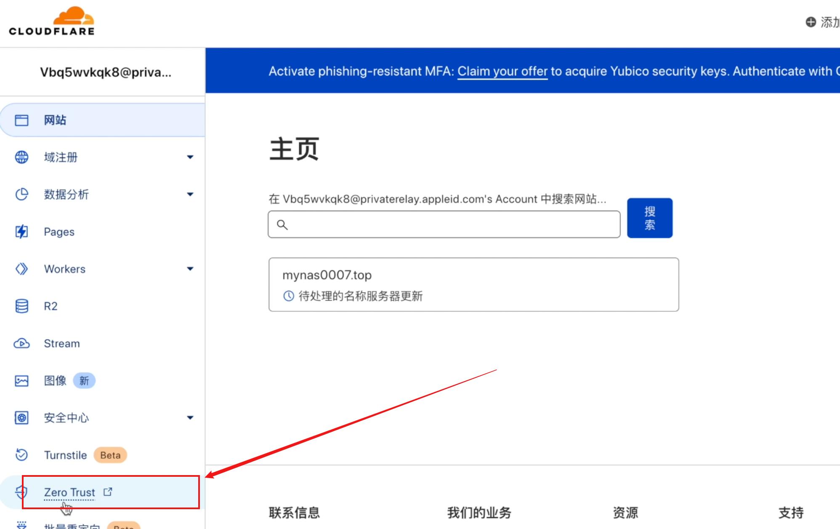Open the Zero Trust shield icon
840x529 pixels.
point(21,492)
